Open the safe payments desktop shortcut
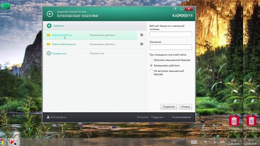This screenshot has width=260, height=146. tap(5, 10)
